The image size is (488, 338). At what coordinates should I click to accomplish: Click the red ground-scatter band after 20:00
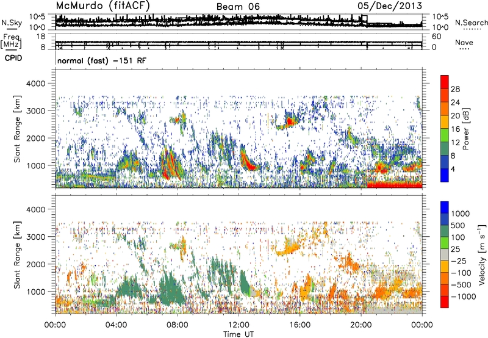[x=395, y=185]
